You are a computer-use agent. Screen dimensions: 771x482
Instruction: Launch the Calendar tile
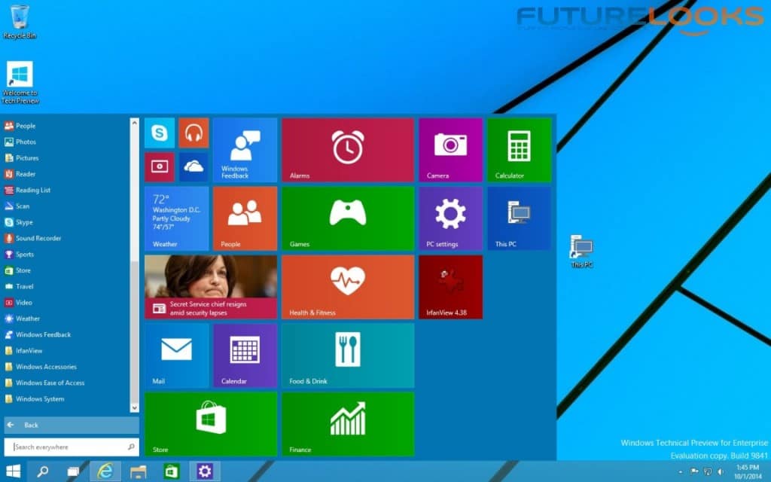(x=244, y=355)
